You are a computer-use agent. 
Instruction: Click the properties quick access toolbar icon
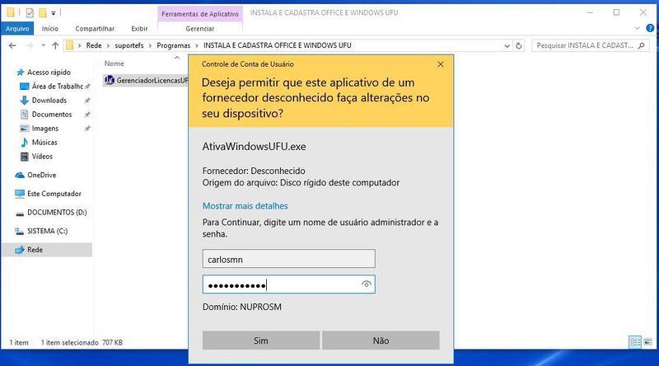tap(30, 13)
